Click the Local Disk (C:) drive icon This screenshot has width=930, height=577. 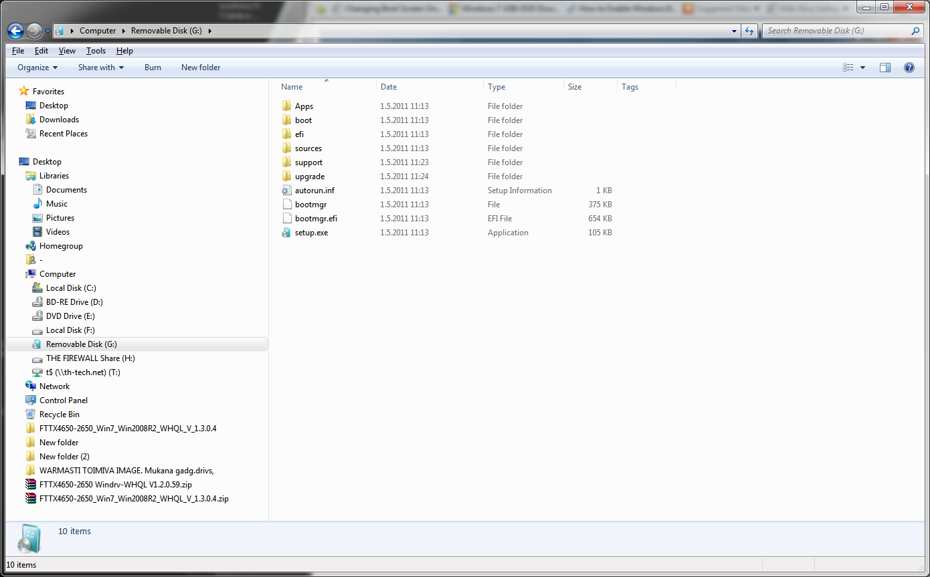click(37, 288)
